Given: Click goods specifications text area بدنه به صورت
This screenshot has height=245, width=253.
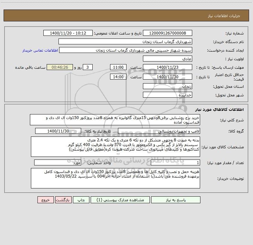Looking at the screenshot, I should point(115,147).
